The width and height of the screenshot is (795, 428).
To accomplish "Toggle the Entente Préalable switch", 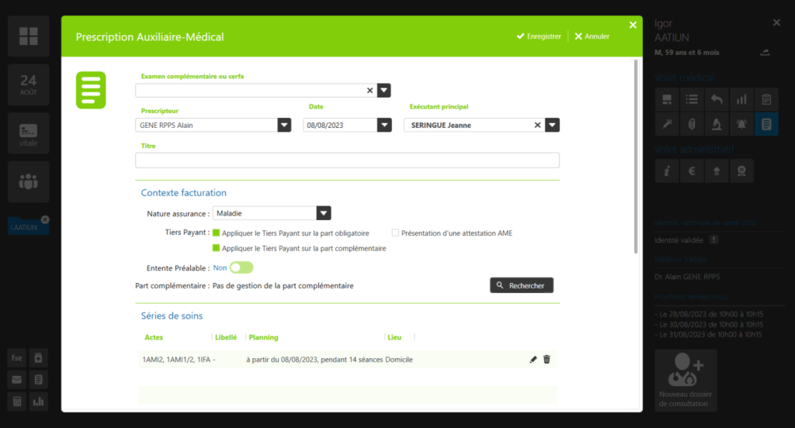I will tap(241, 267).
